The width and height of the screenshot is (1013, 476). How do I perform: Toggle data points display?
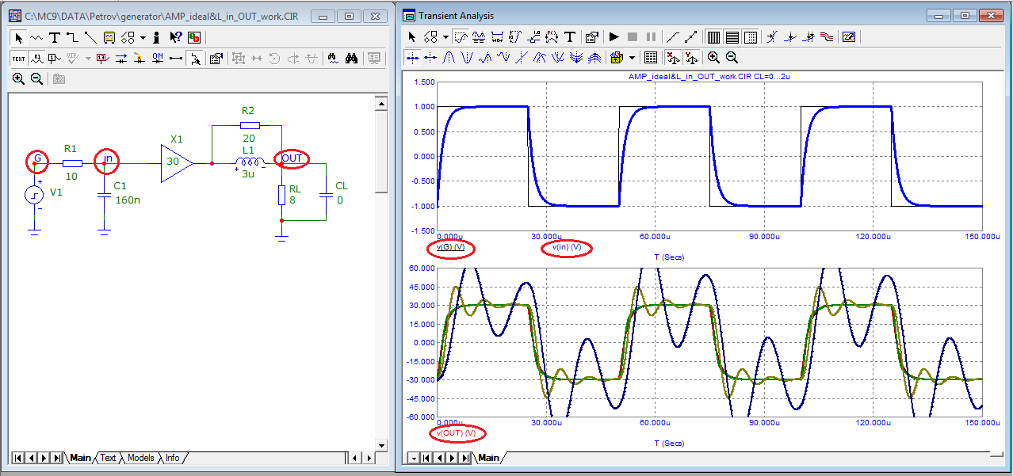pos(691,37)
